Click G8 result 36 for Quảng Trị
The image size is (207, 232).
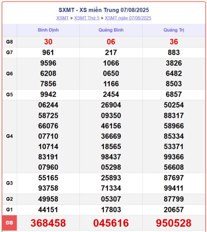click(x=174, y=42)
